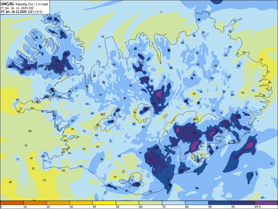
Task: Click the legend tick label '20'
Action: coord(48,207)
